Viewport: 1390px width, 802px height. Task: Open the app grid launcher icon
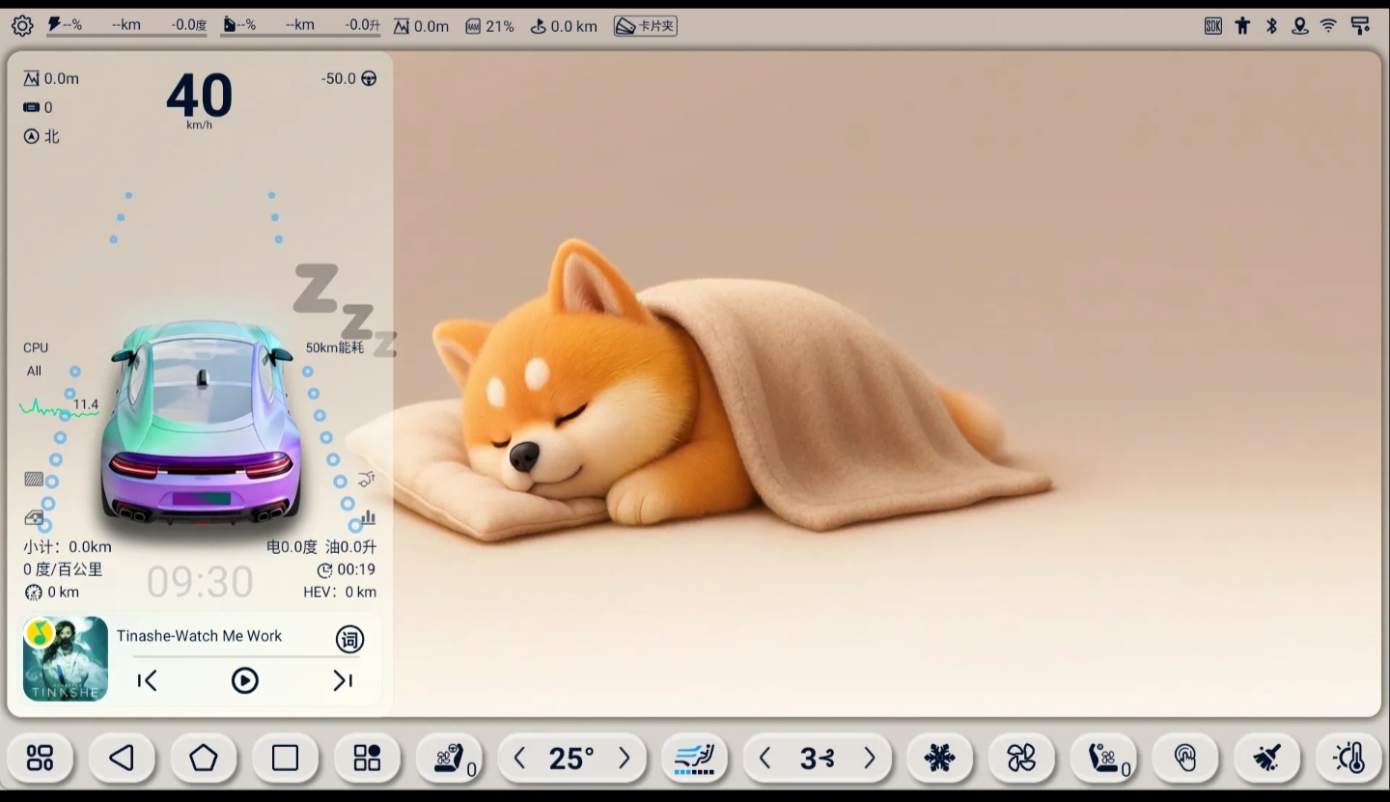click(40, 759)
